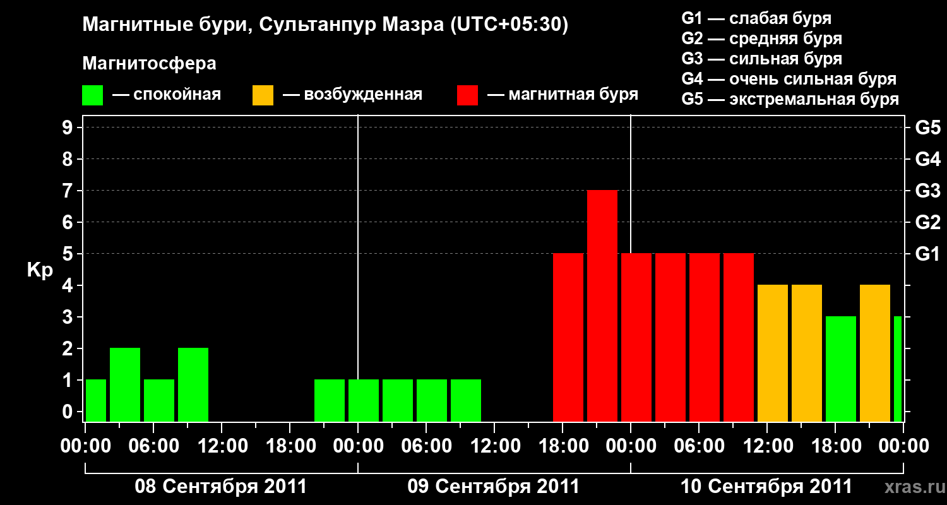Click legend line 'G4 — очень сильная буря'
Screen dimensions: 947x505
(789, 79)
